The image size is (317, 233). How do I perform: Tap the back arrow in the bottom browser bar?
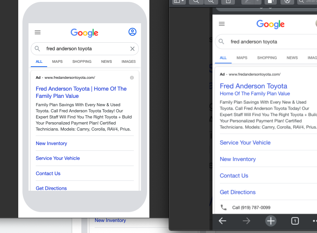point(222,221)
